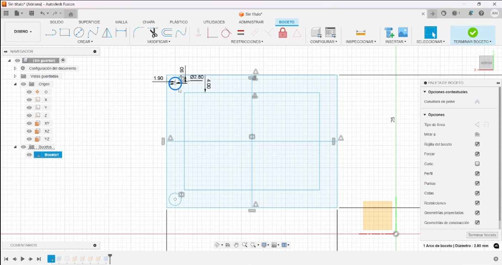Uncheck the Perfil checkbox
Screen dimensions: 502x265
point(477,174)
